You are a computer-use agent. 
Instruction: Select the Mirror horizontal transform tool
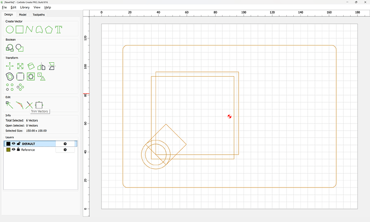[41, 66]
